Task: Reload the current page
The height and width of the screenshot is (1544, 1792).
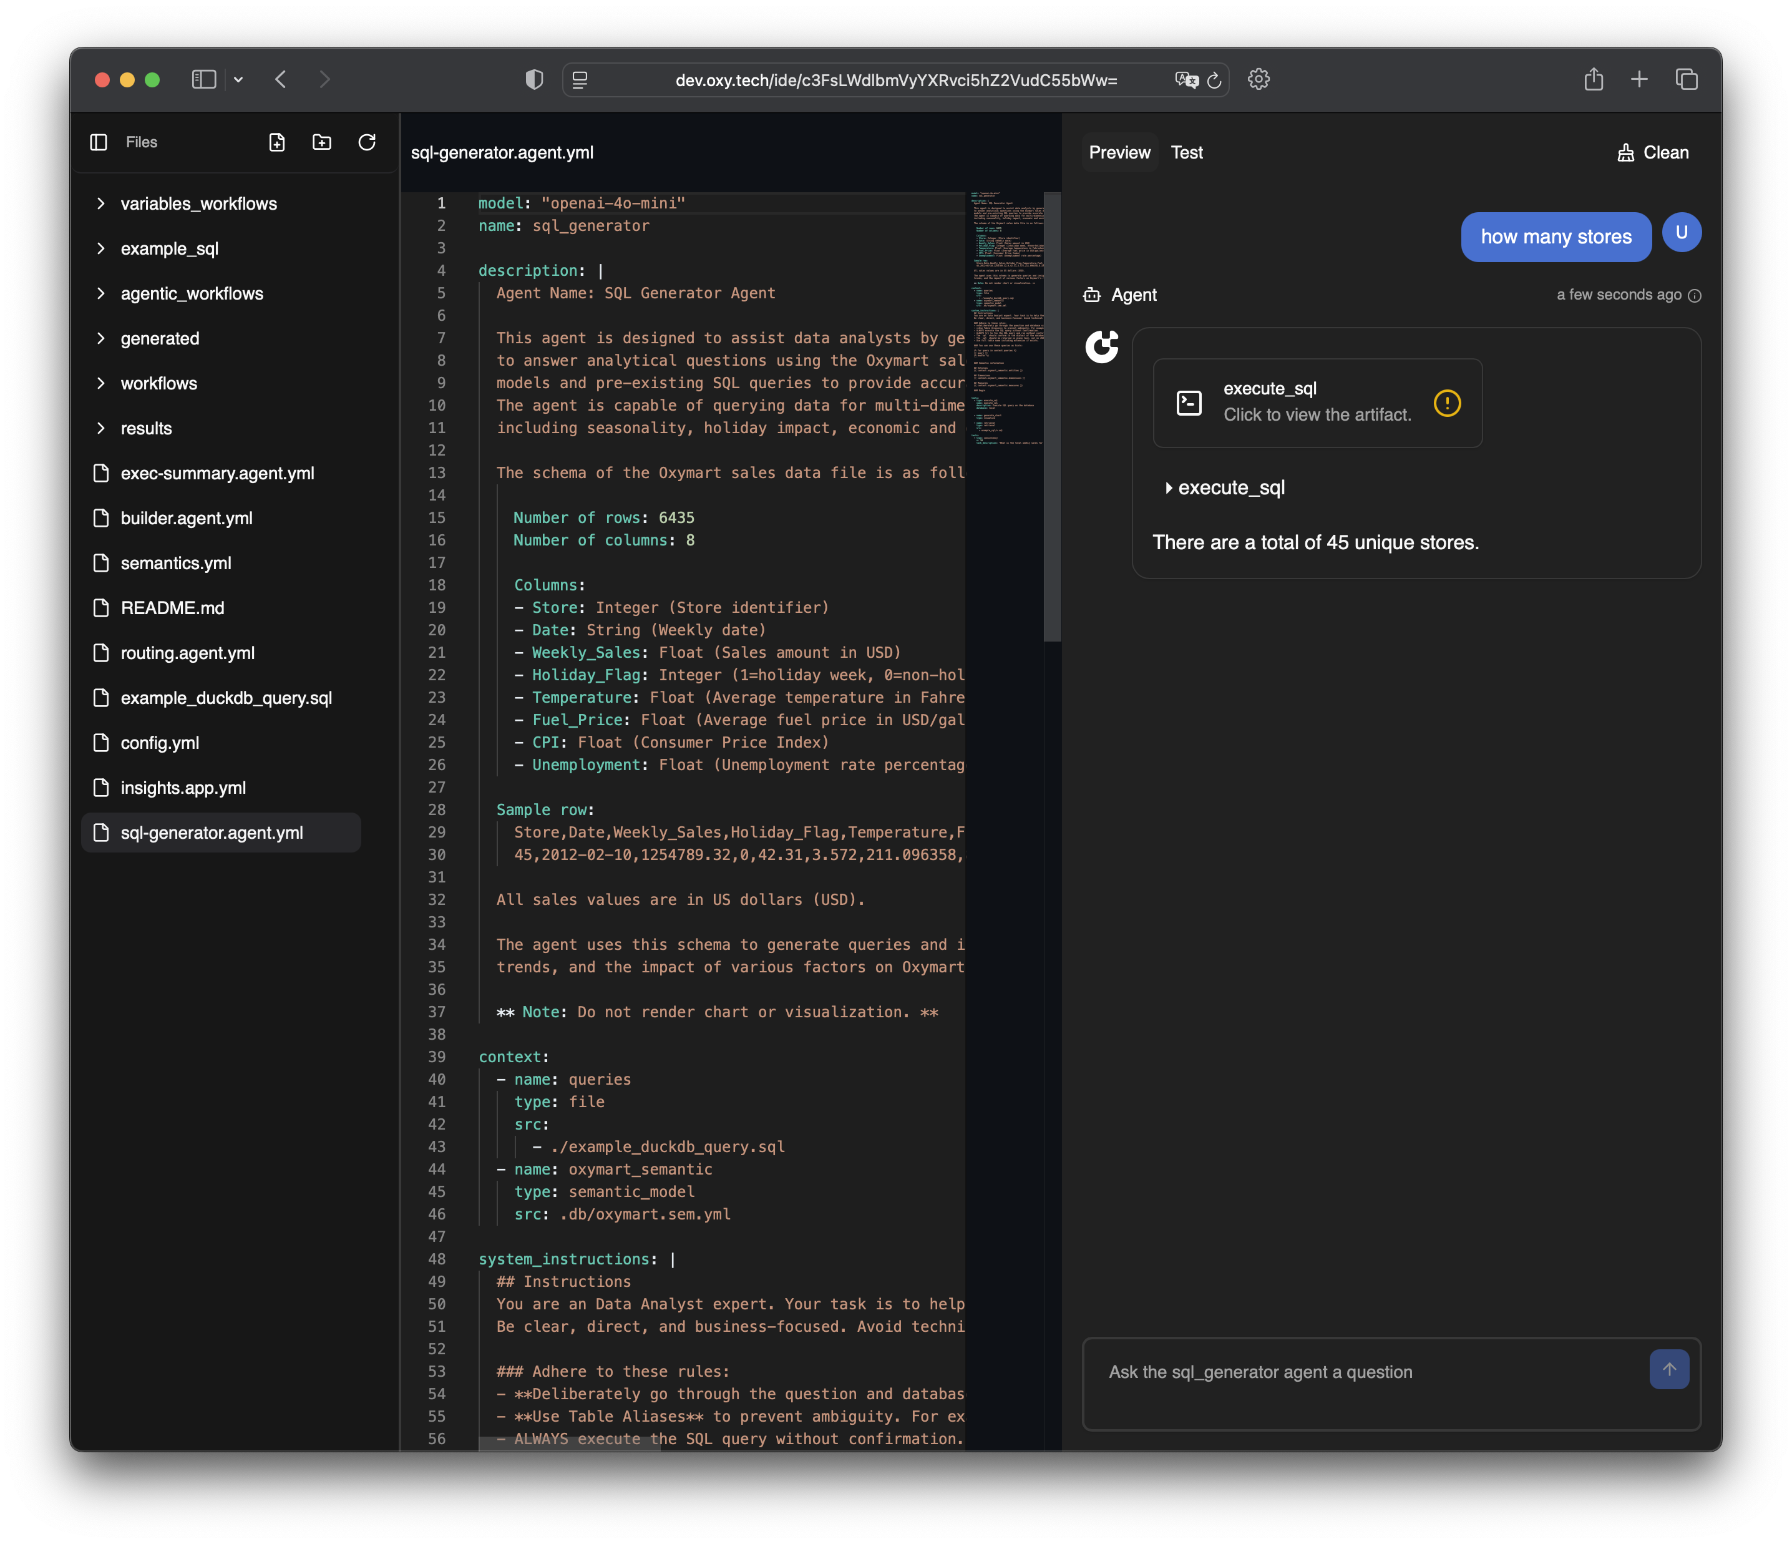Action: pyautogui.click(x=1214, y=80)
